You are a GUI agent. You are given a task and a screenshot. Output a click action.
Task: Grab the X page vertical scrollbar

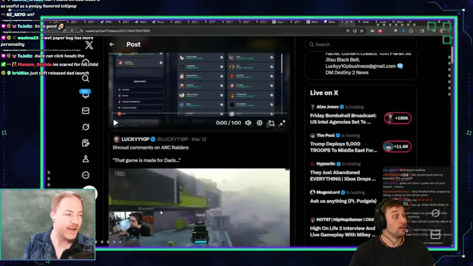452,55
